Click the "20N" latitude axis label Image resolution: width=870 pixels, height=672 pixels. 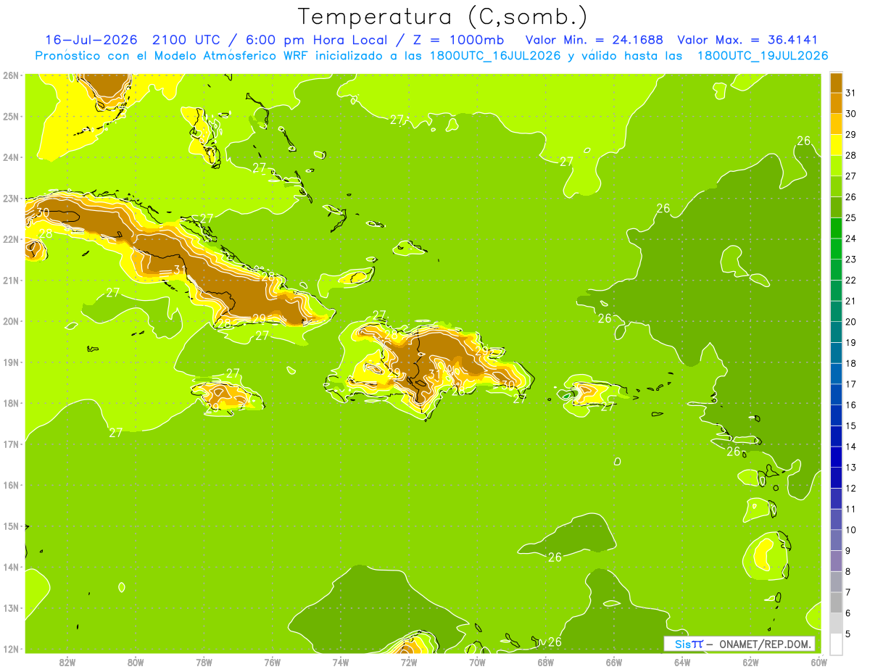point(11,321)
